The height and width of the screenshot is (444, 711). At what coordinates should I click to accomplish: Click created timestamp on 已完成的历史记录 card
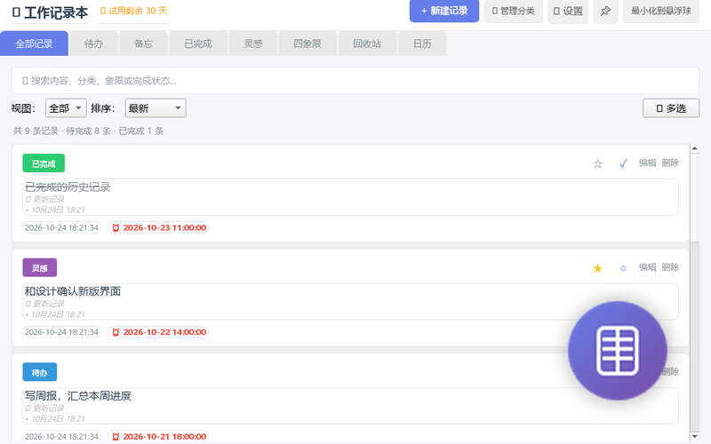coord(61,227)
